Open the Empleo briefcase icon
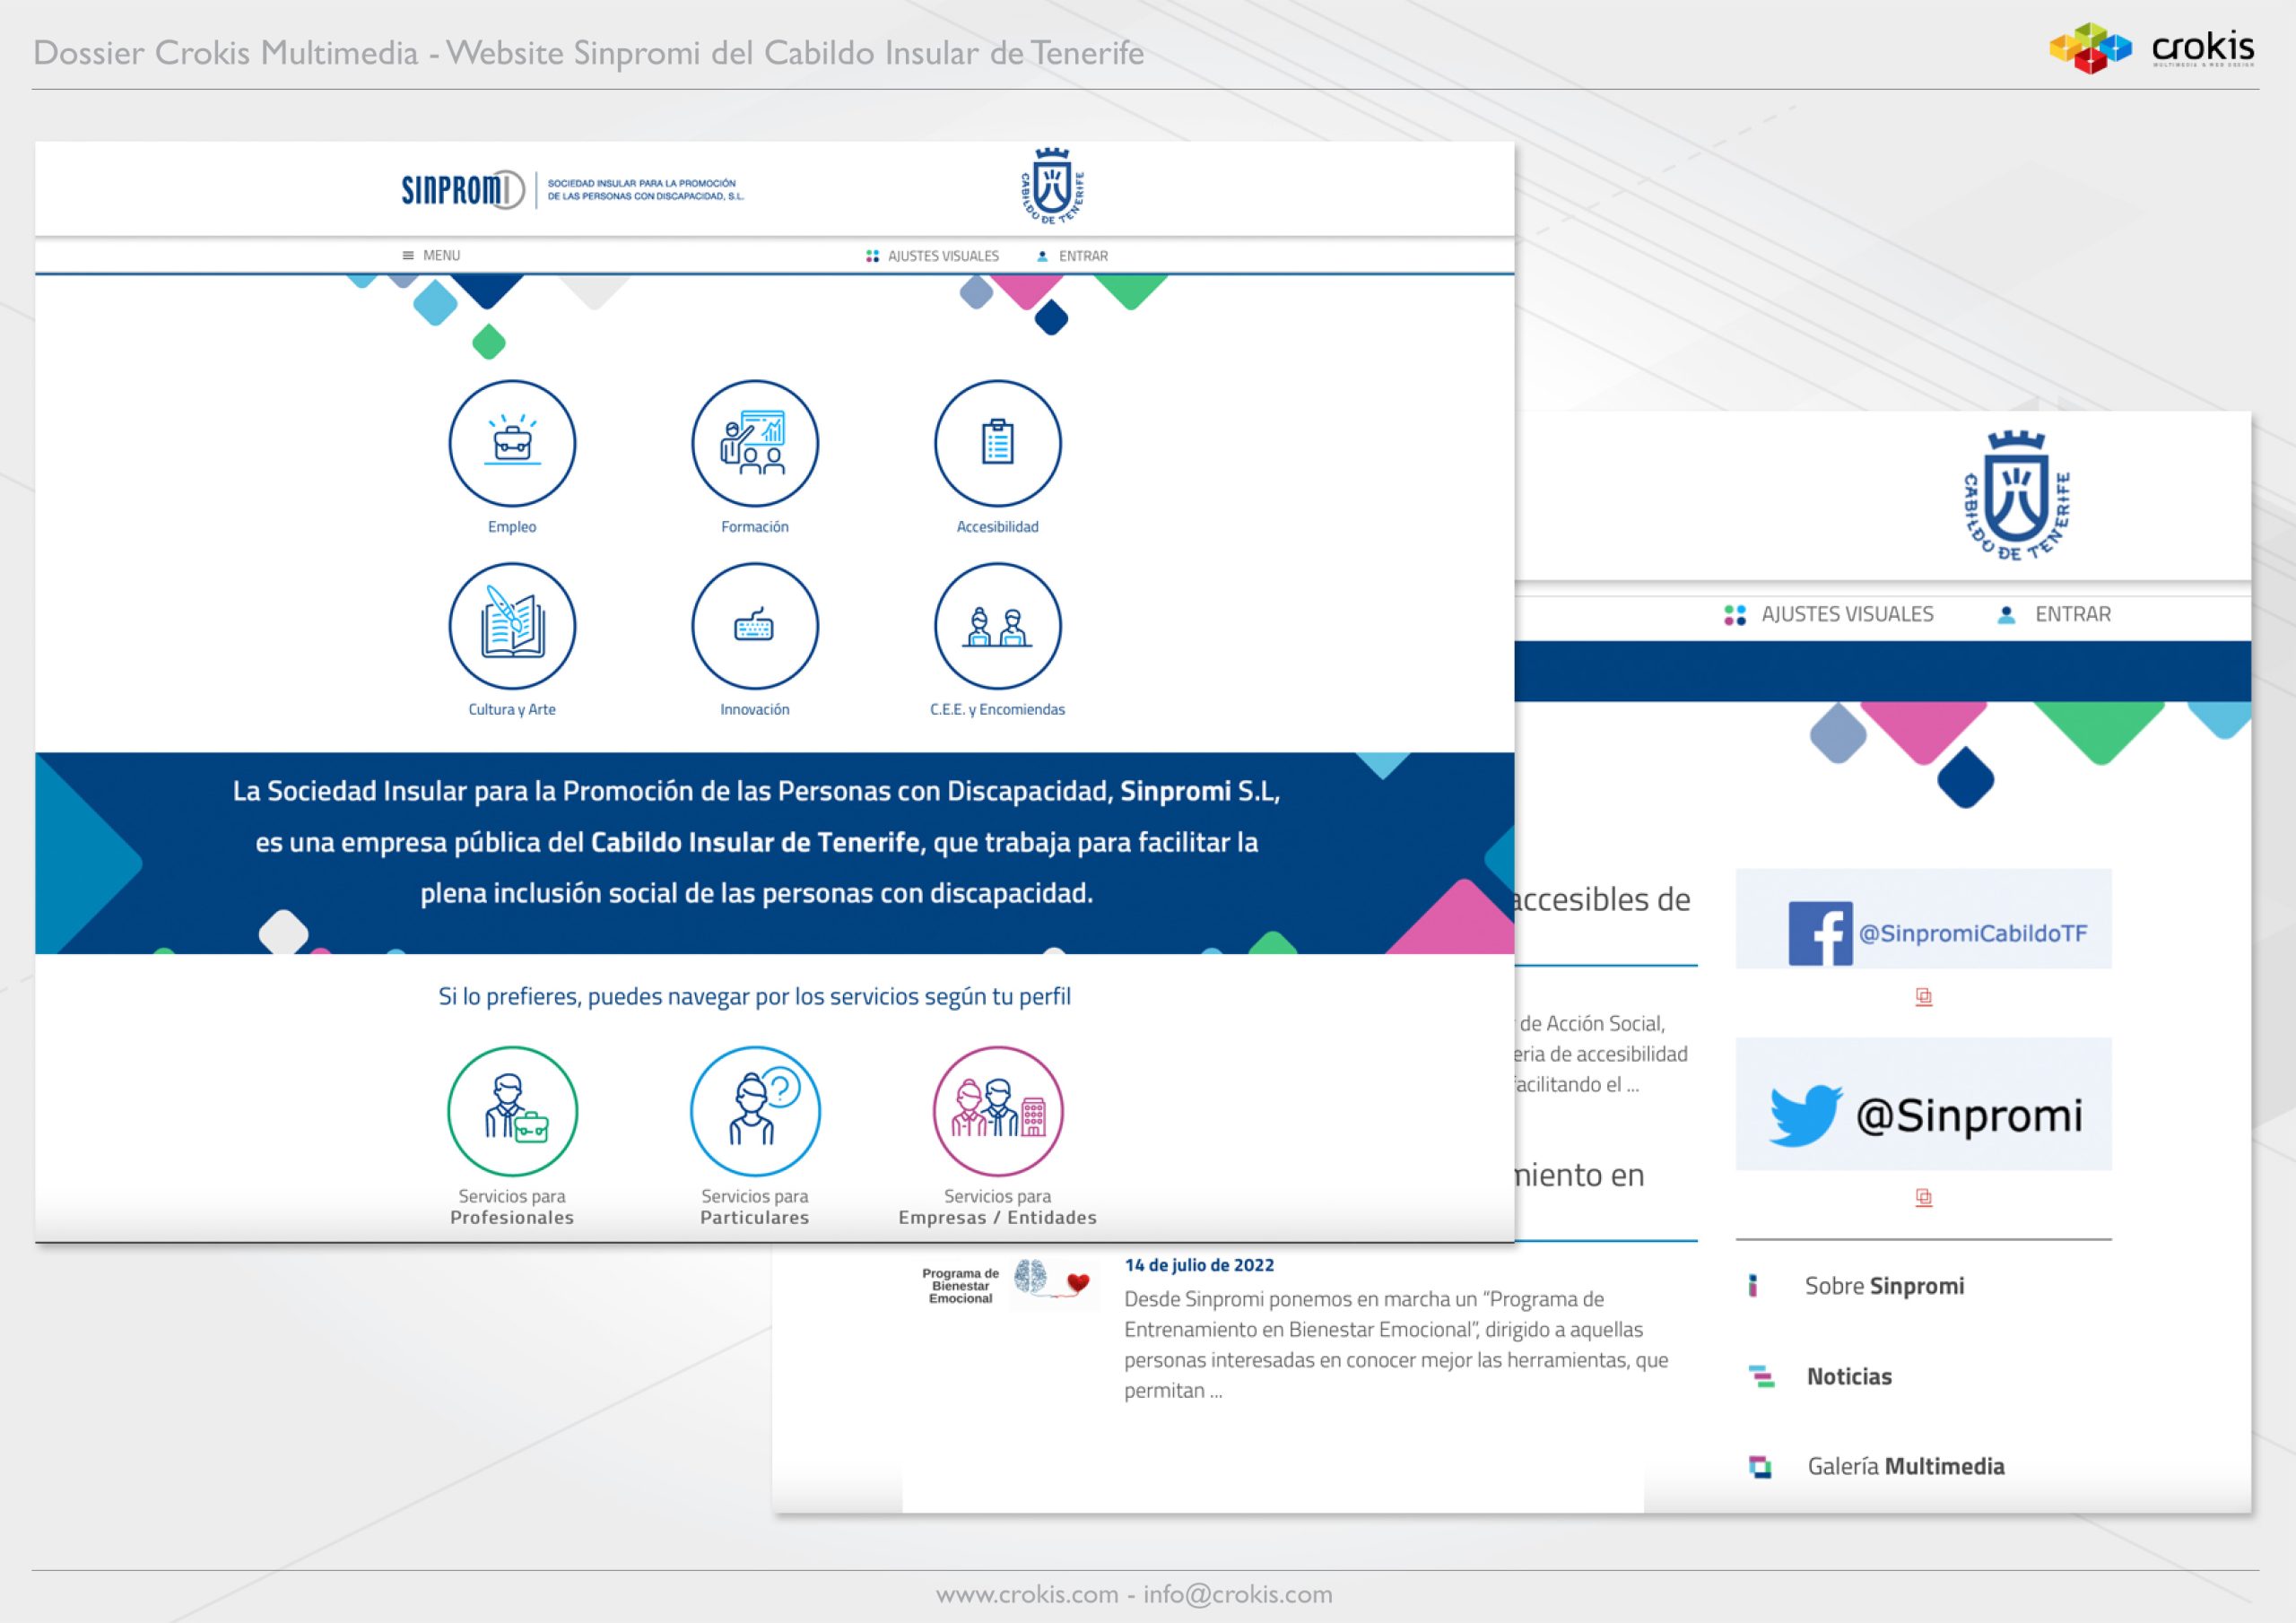This screenshot has height=1623, width=2296. coord(512,443)
